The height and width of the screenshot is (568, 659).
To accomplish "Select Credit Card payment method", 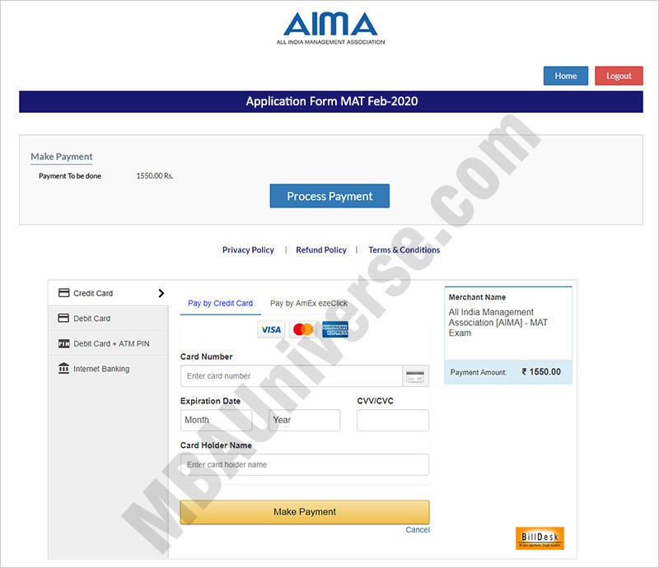I will point(109,293).
